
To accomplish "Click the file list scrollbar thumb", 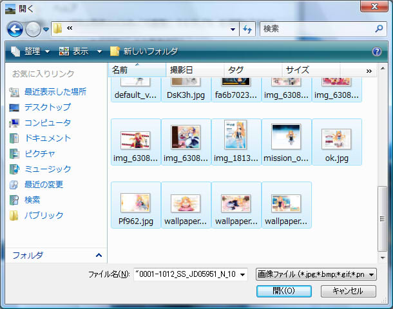I will coord(382,219).
